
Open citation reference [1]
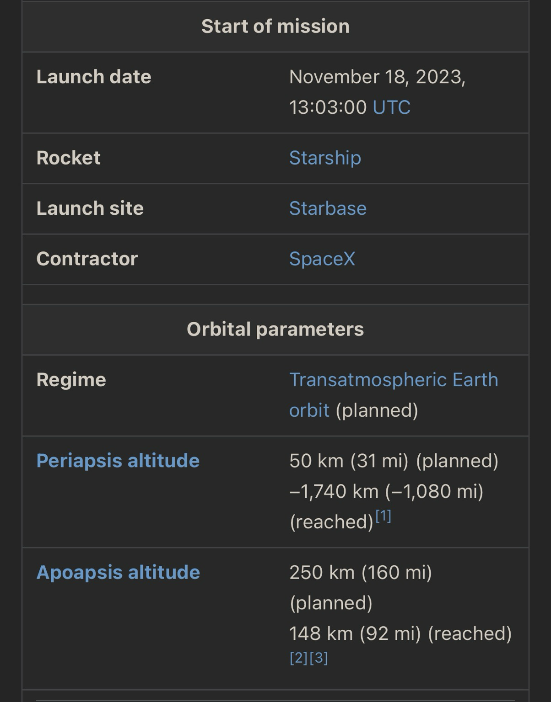[383, 516]
